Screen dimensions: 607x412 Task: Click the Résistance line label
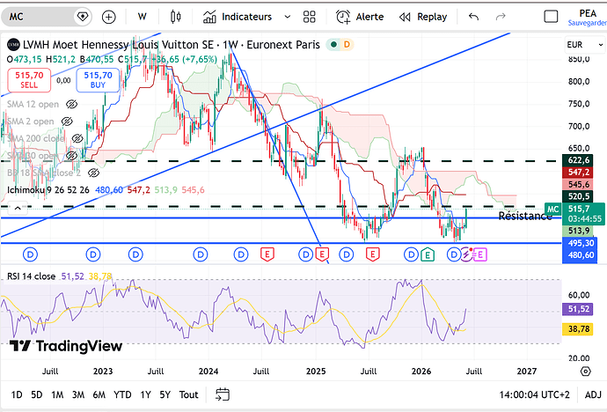524,216
